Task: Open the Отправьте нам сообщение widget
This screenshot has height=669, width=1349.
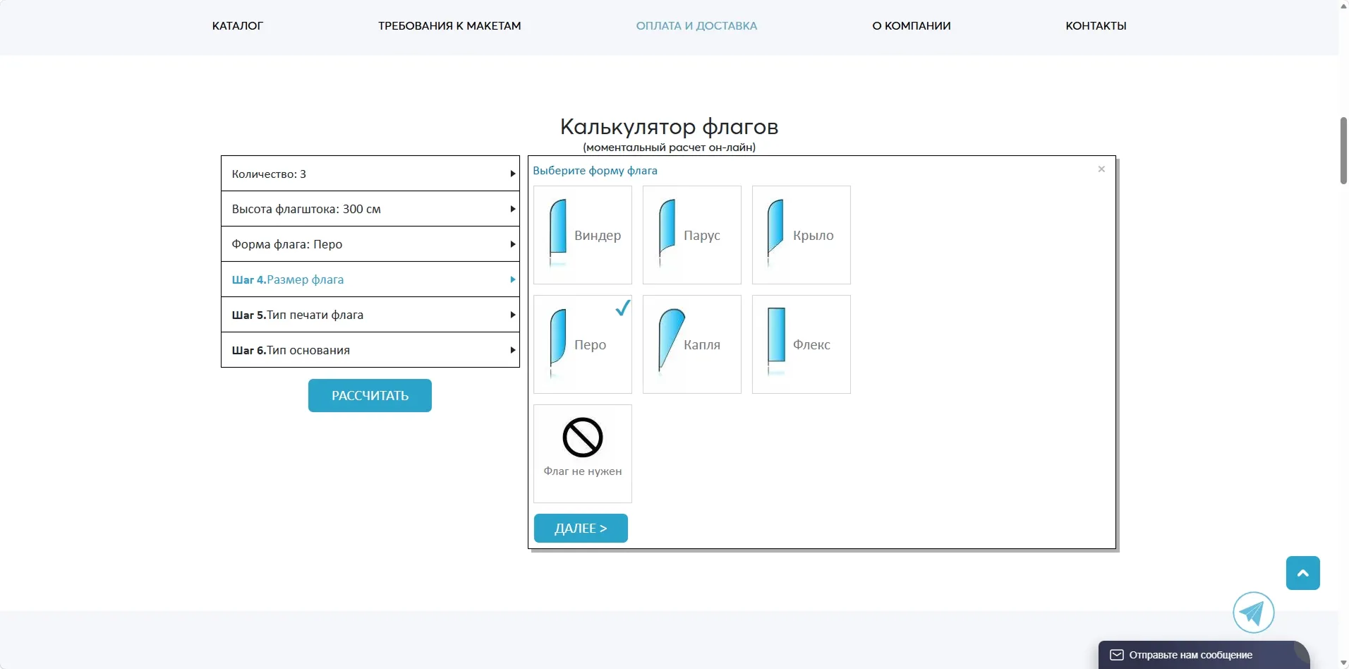Action: coord(1204,655)
